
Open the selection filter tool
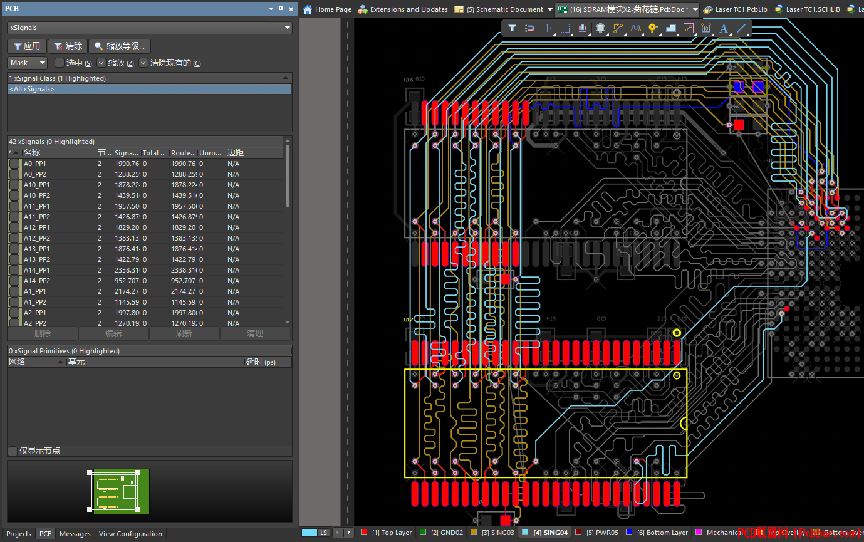(x=512, y=28)
